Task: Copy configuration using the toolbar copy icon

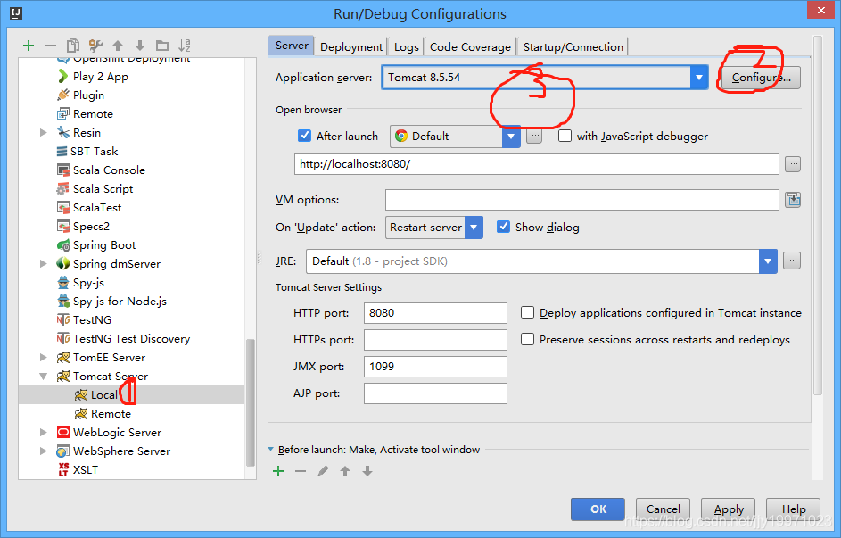Action: [x=73, y=46]
